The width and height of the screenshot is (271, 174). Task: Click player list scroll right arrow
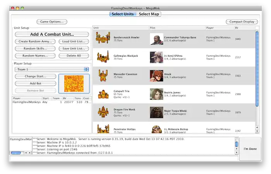(x=30, y=153)
